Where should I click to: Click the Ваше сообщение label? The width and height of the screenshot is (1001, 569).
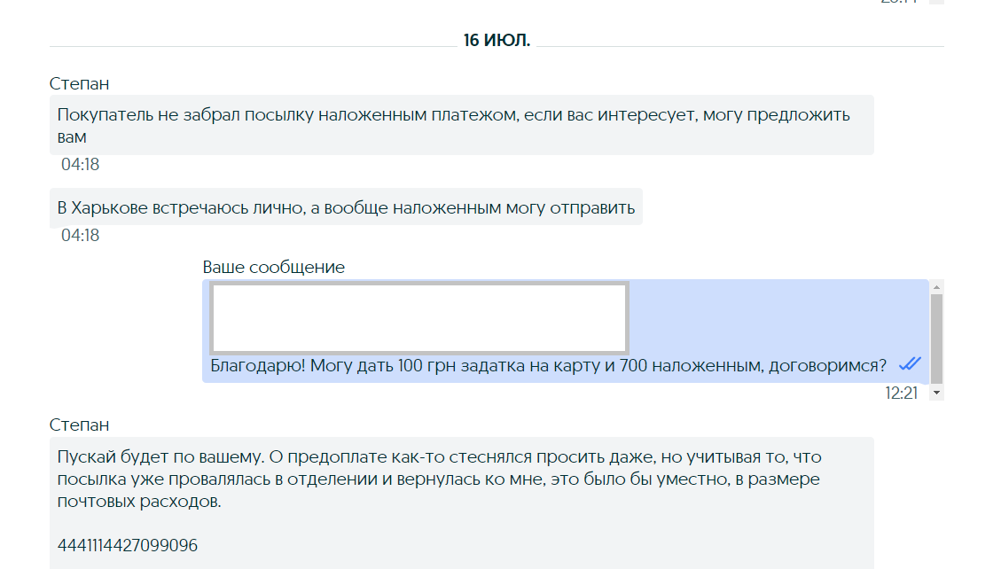[x=274, y=267]
